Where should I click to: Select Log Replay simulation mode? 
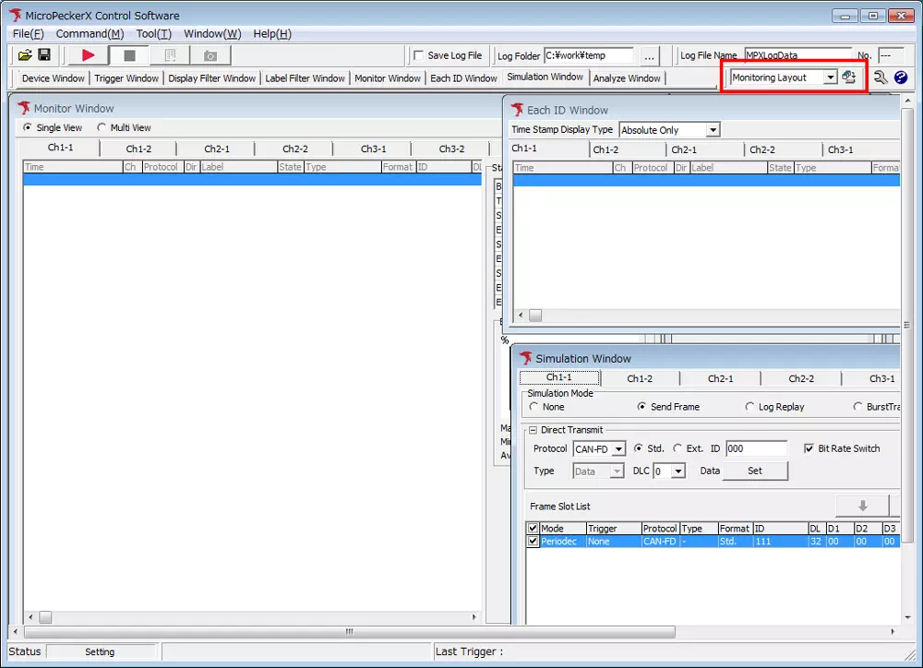tap(750, 407)
